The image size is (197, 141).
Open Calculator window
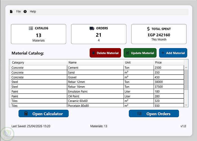[x=44, y=113]
